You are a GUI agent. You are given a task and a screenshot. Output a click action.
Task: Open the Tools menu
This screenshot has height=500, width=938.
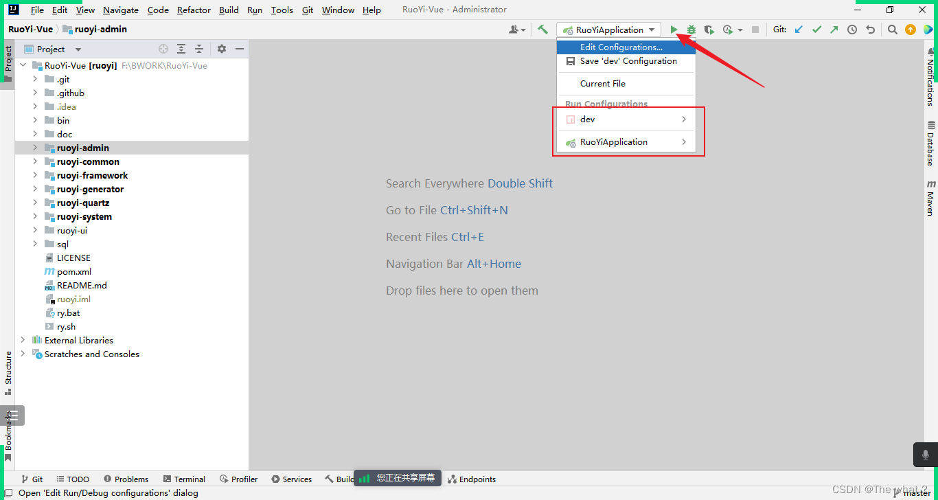(x=282, y=10)
